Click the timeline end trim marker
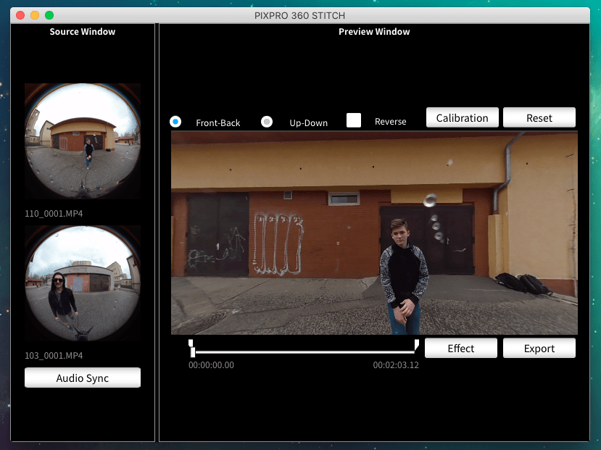601x450 pixels. click(417, 344)
